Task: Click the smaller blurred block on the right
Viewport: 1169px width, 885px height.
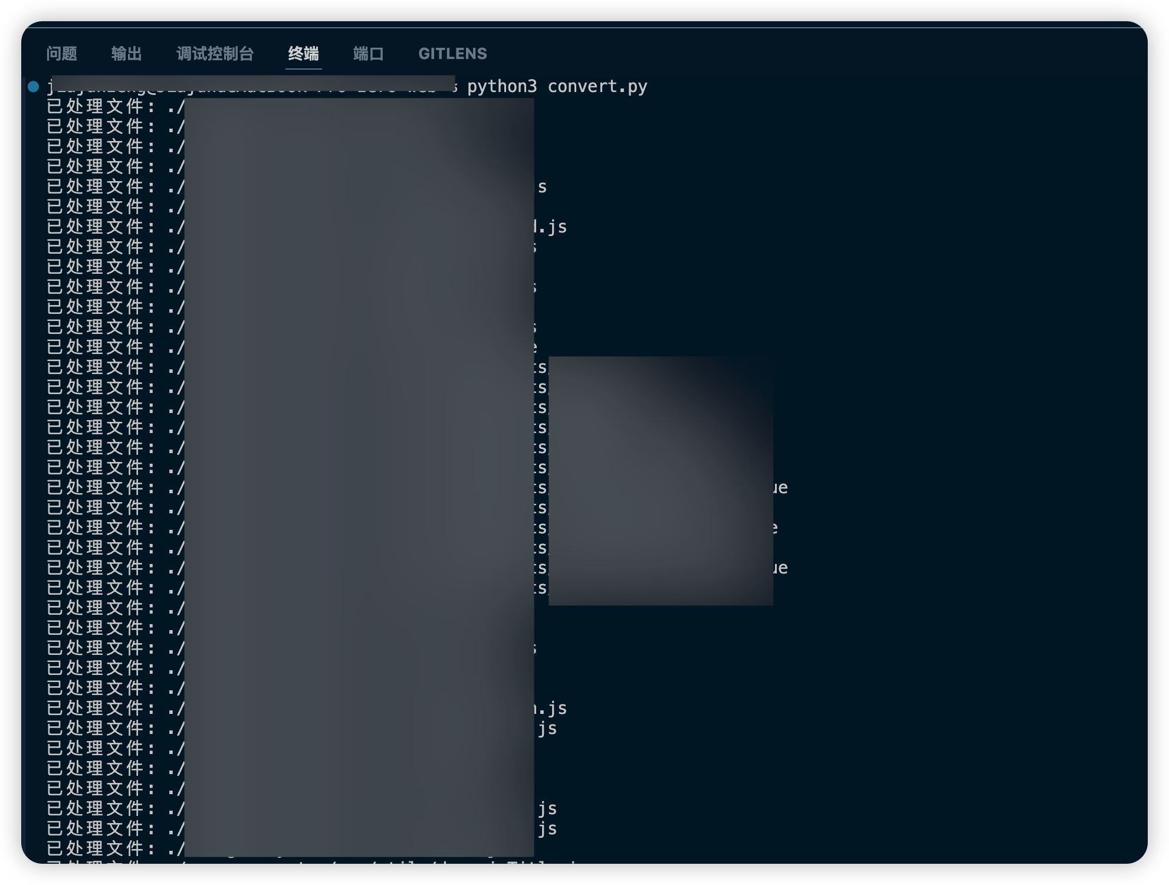Action: (661, 480)
